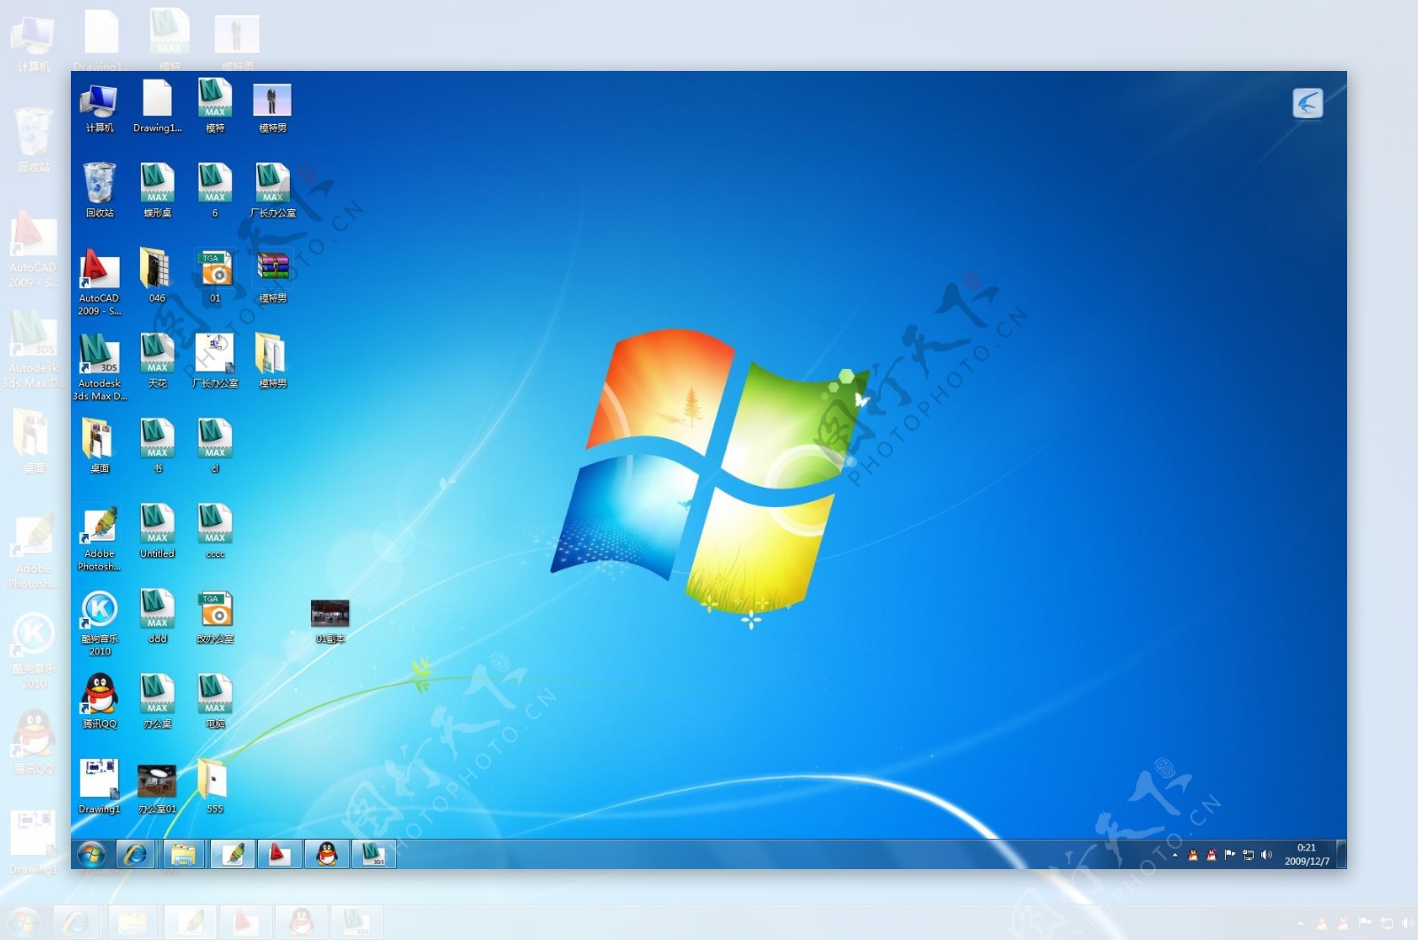Open the 046 folder
This screenshot has height=940, width=1418.
click(x=157, y=276)
